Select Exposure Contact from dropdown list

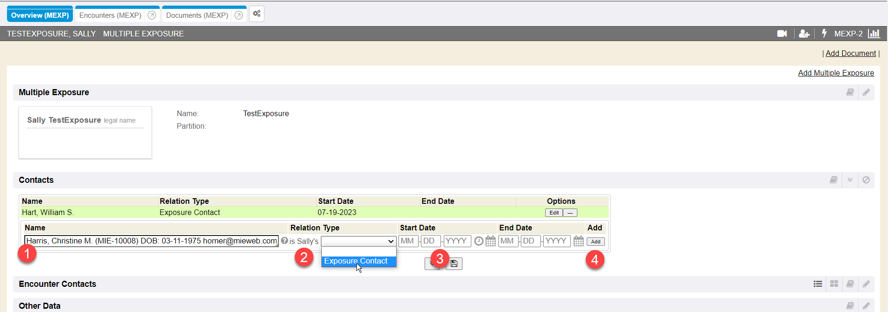click(x=356, y=261)
